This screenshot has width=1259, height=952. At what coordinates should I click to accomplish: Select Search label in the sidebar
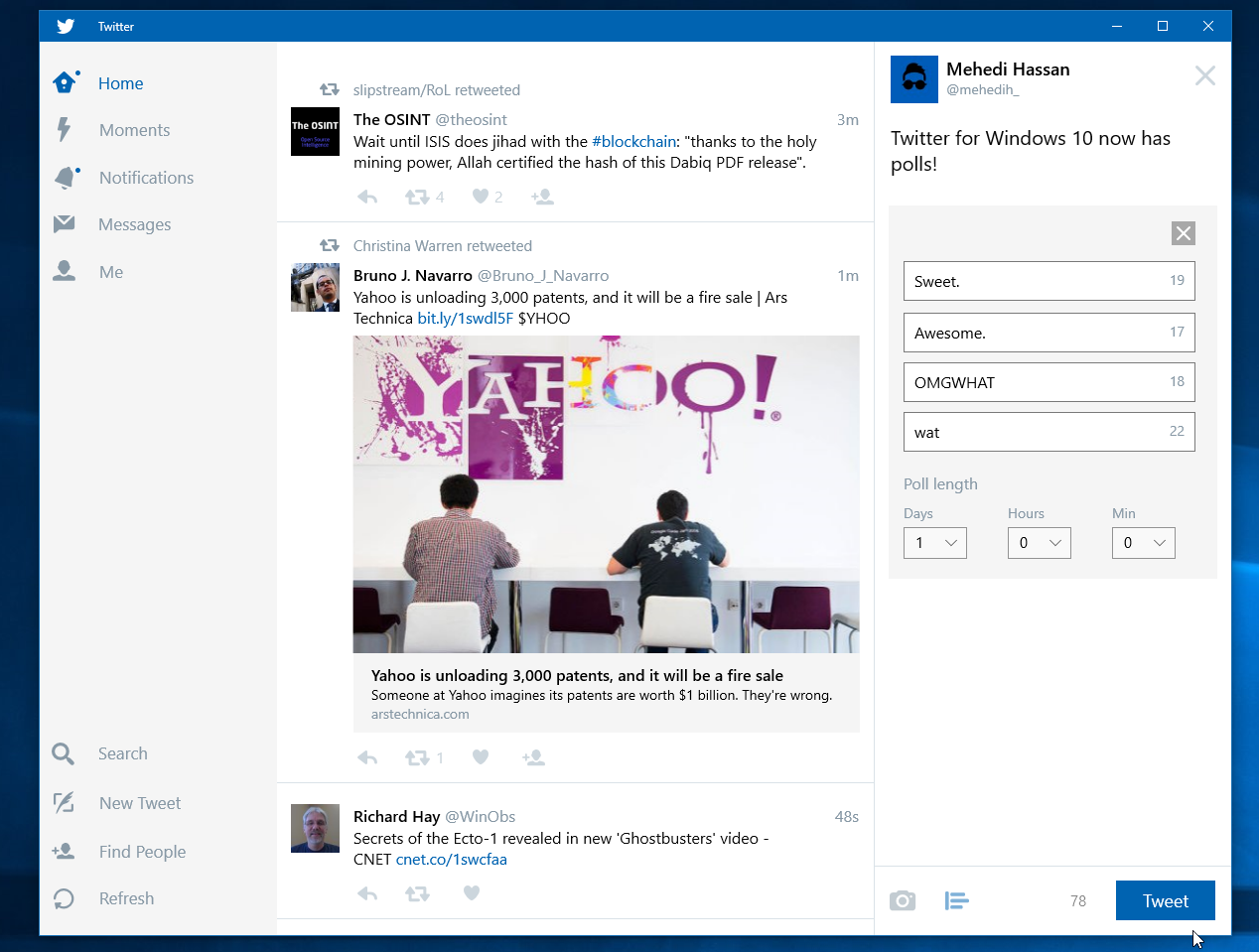(x=123, y=753)
